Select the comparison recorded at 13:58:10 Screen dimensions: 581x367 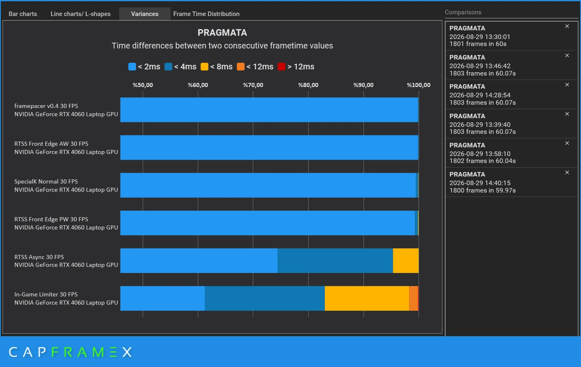pyautogui.click(x=512, y=153)
